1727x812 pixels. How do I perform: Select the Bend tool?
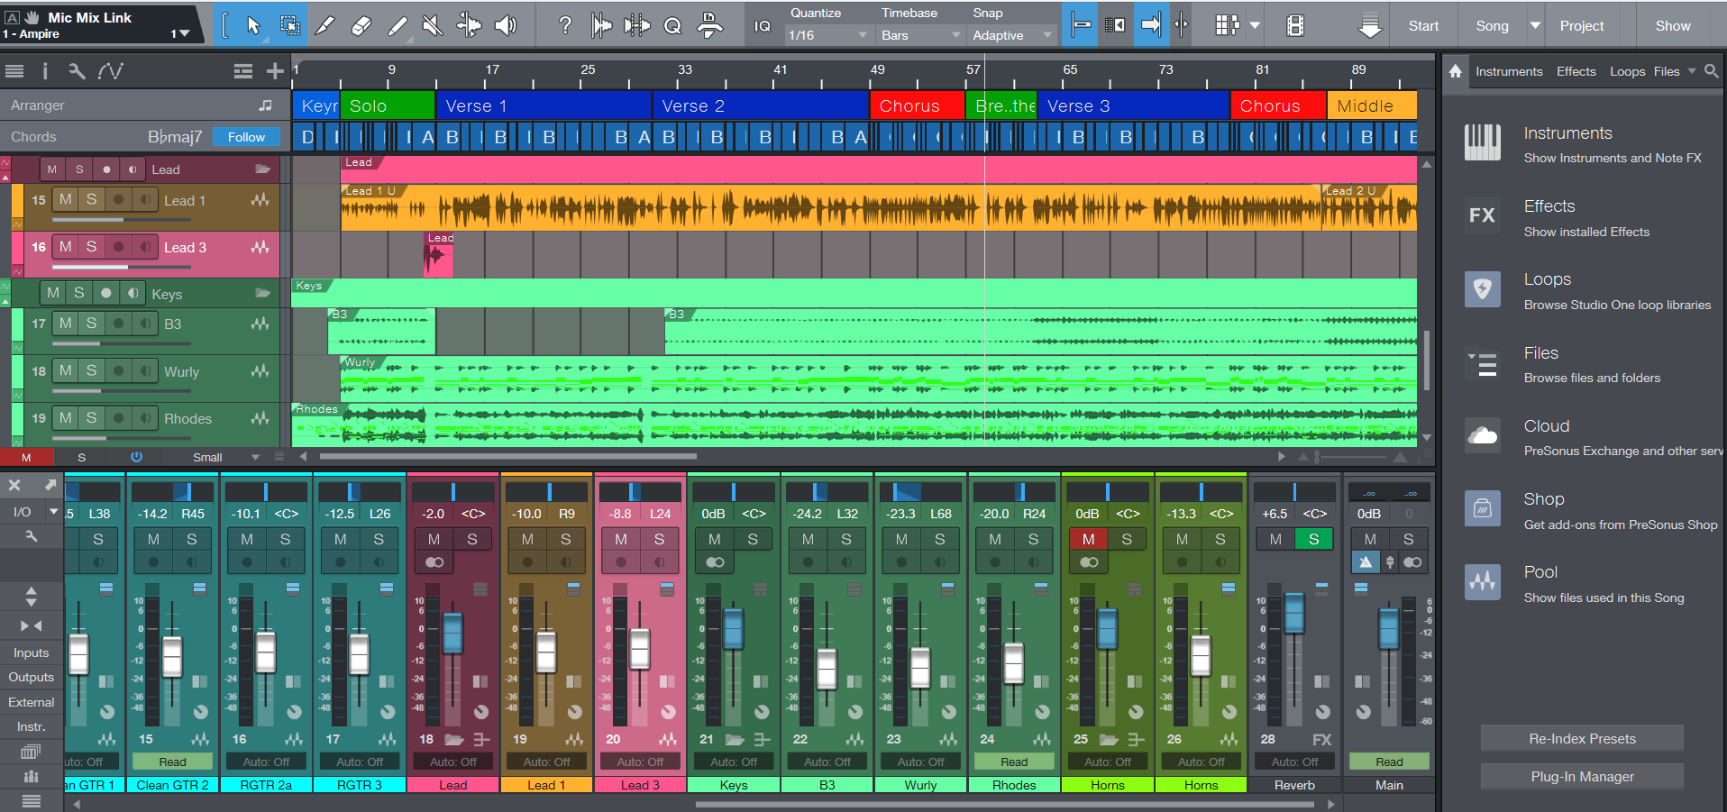click(x=469, y=25)
